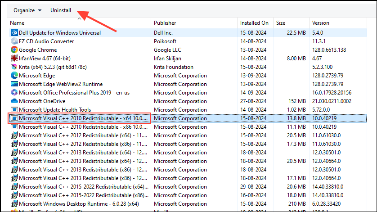This screenshot has width=377, height=212.
Task: Open the Organize dropdown menu
Action: [x=27, y=10]
